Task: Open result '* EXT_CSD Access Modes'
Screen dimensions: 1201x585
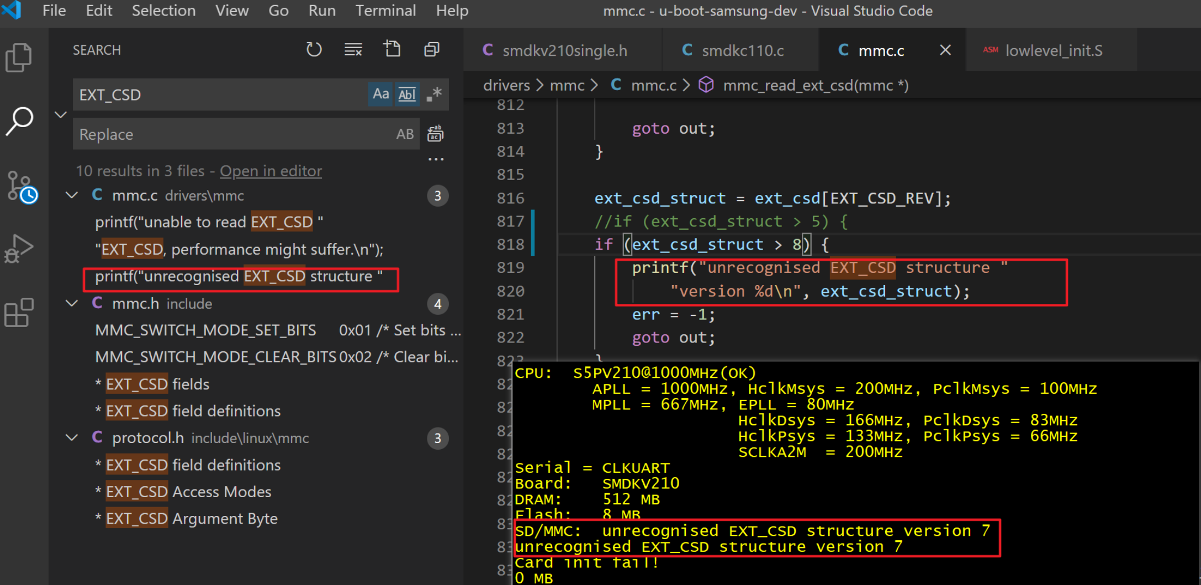Action: point(183,492)
